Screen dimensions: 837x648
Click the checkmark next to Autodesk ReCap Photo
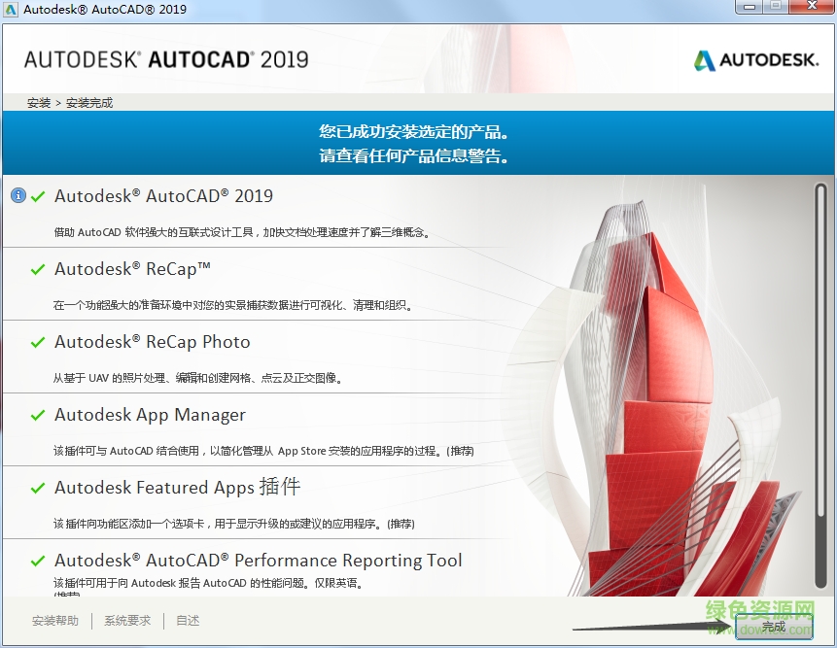click(38, 341)
